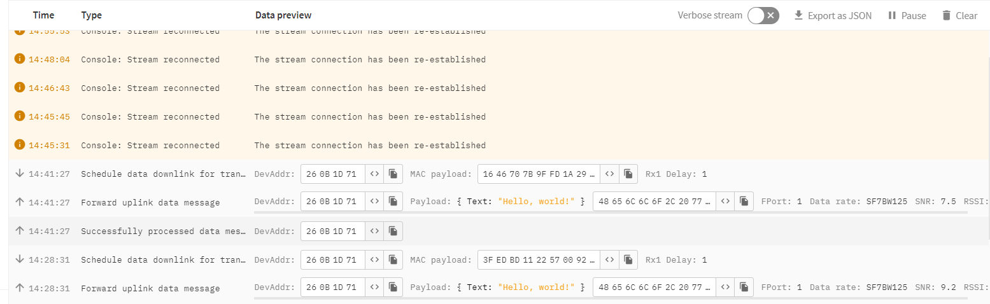This screenshot has height=304, width=990.
Task: Toggle format of 14:28:31 uplink hex payload
Action: click(725, 287)
